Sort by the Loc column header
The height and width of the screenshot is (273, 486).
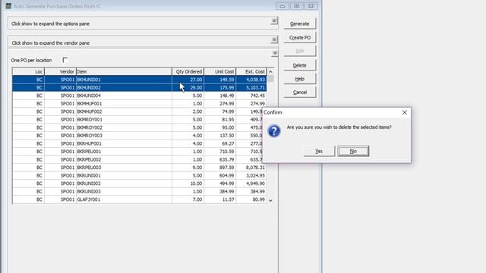pos(29,71)
